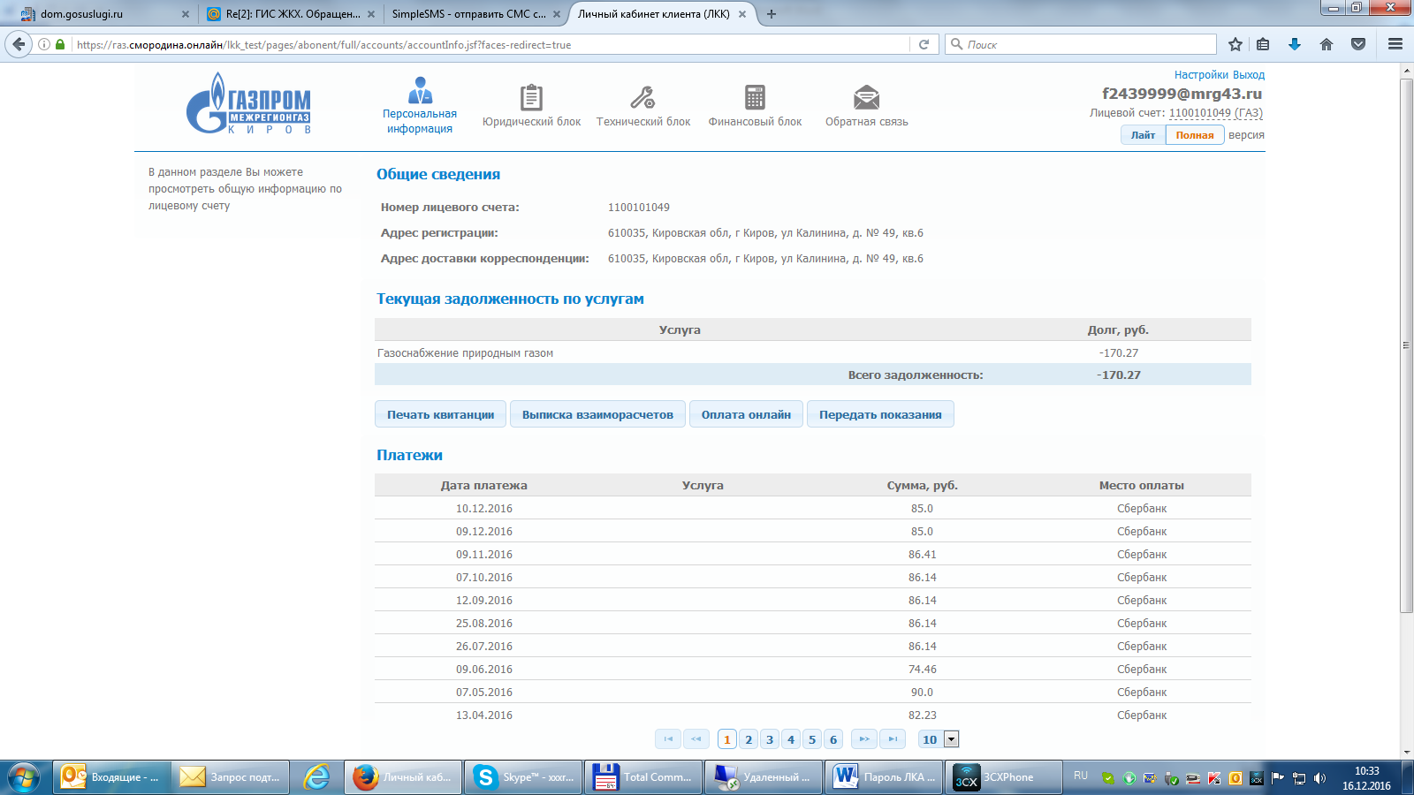
Task: Click the Firefox bookmark star icon
Action: [x=1235, y=44]
